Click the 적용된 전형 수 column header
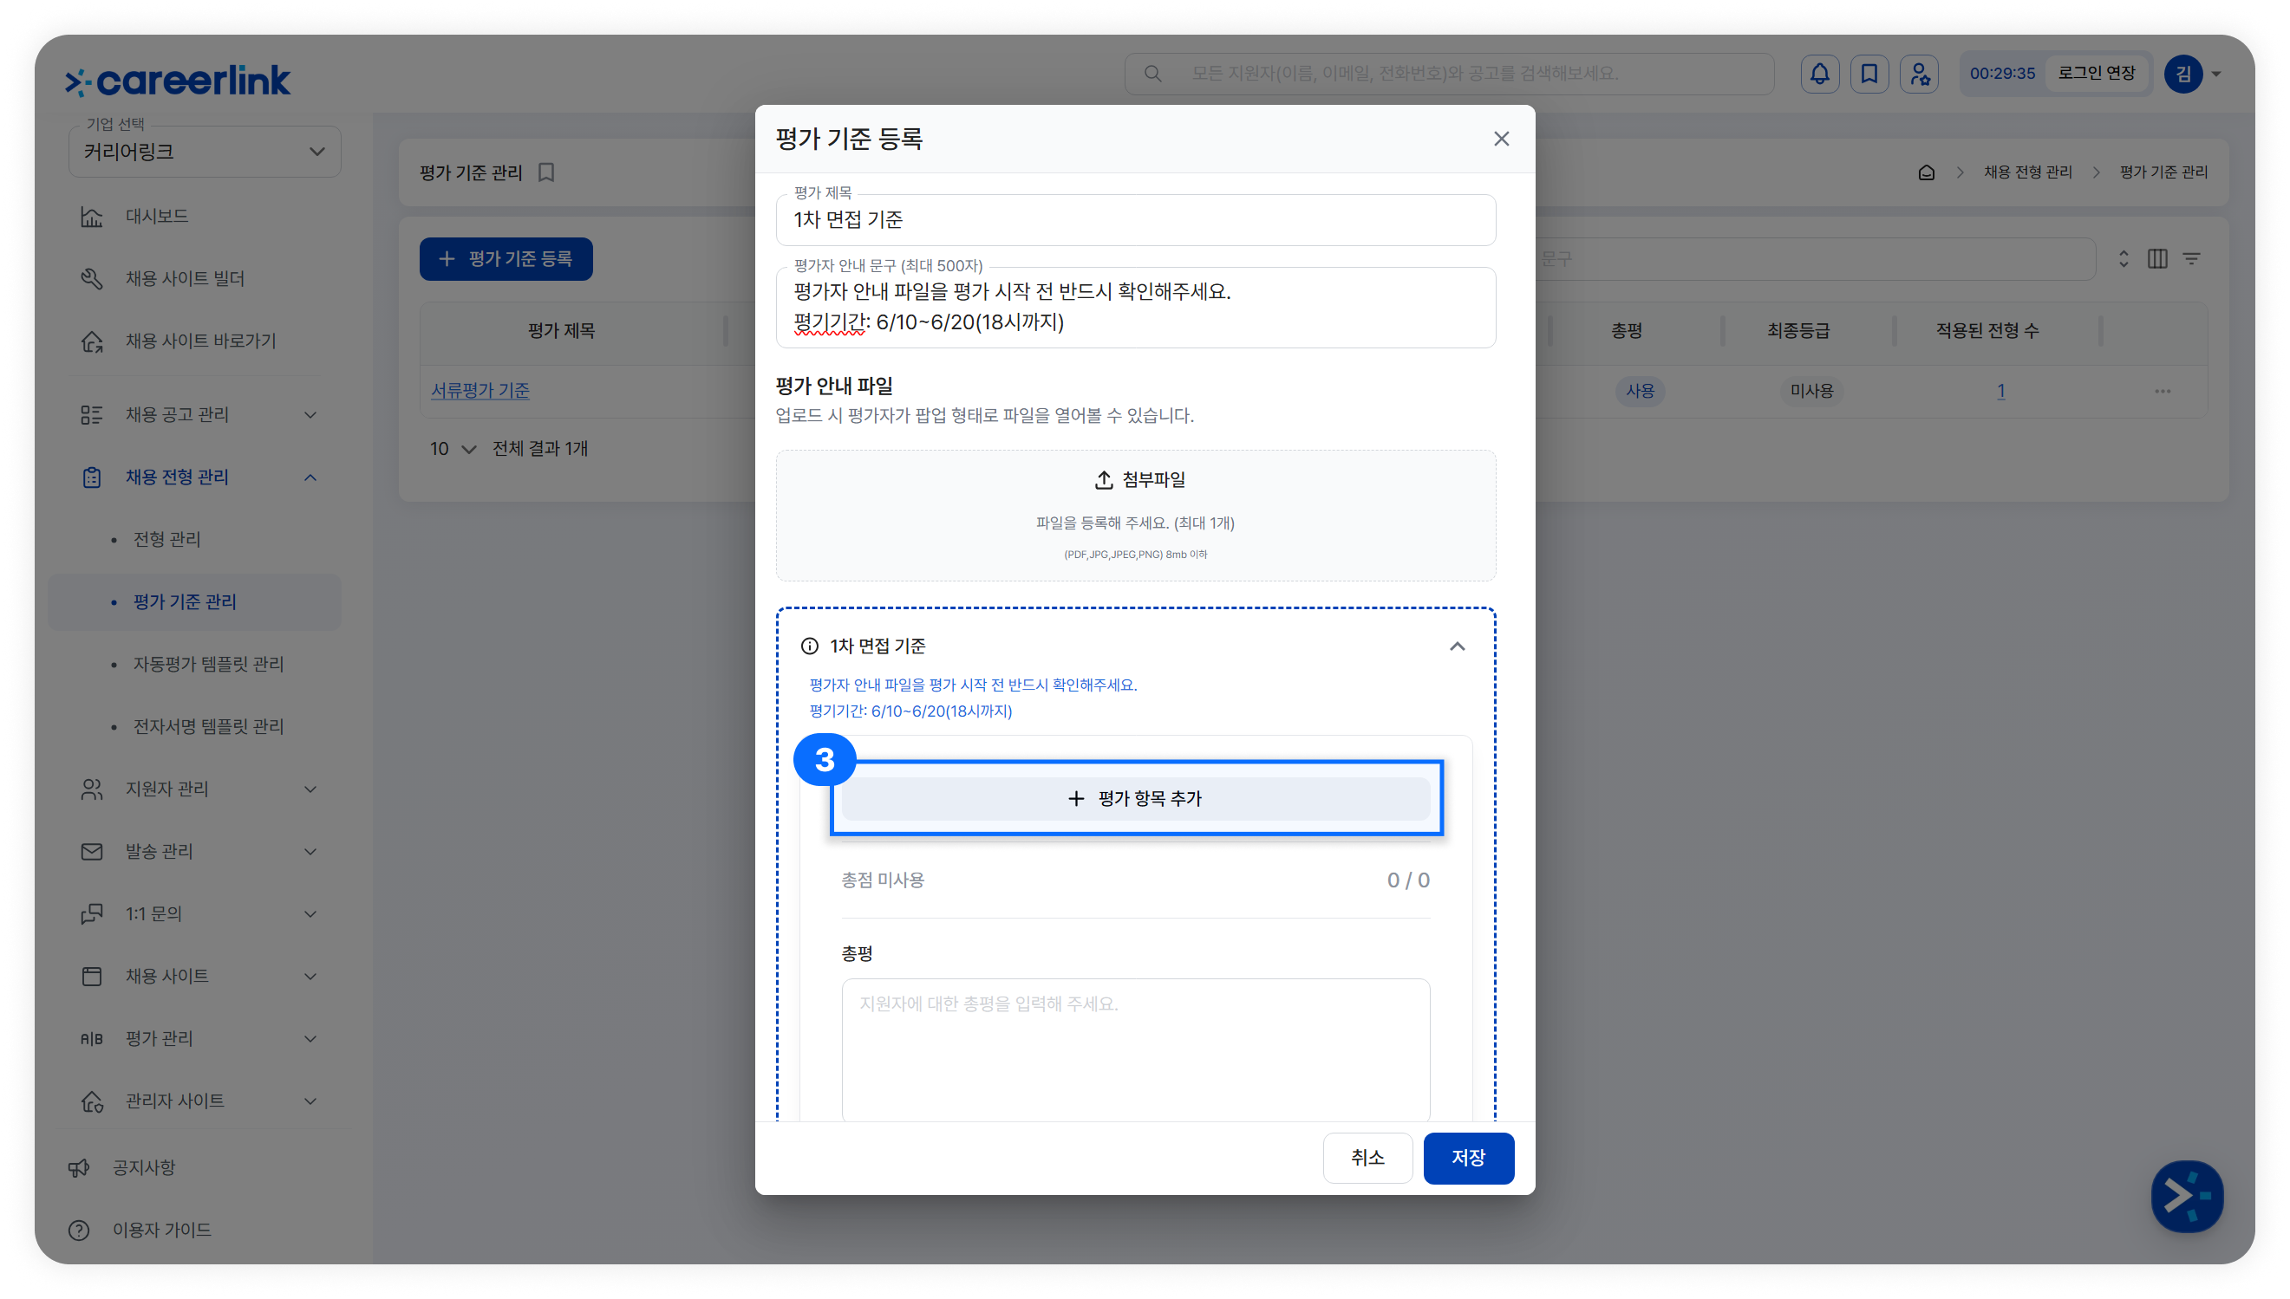 [1987, 331]
